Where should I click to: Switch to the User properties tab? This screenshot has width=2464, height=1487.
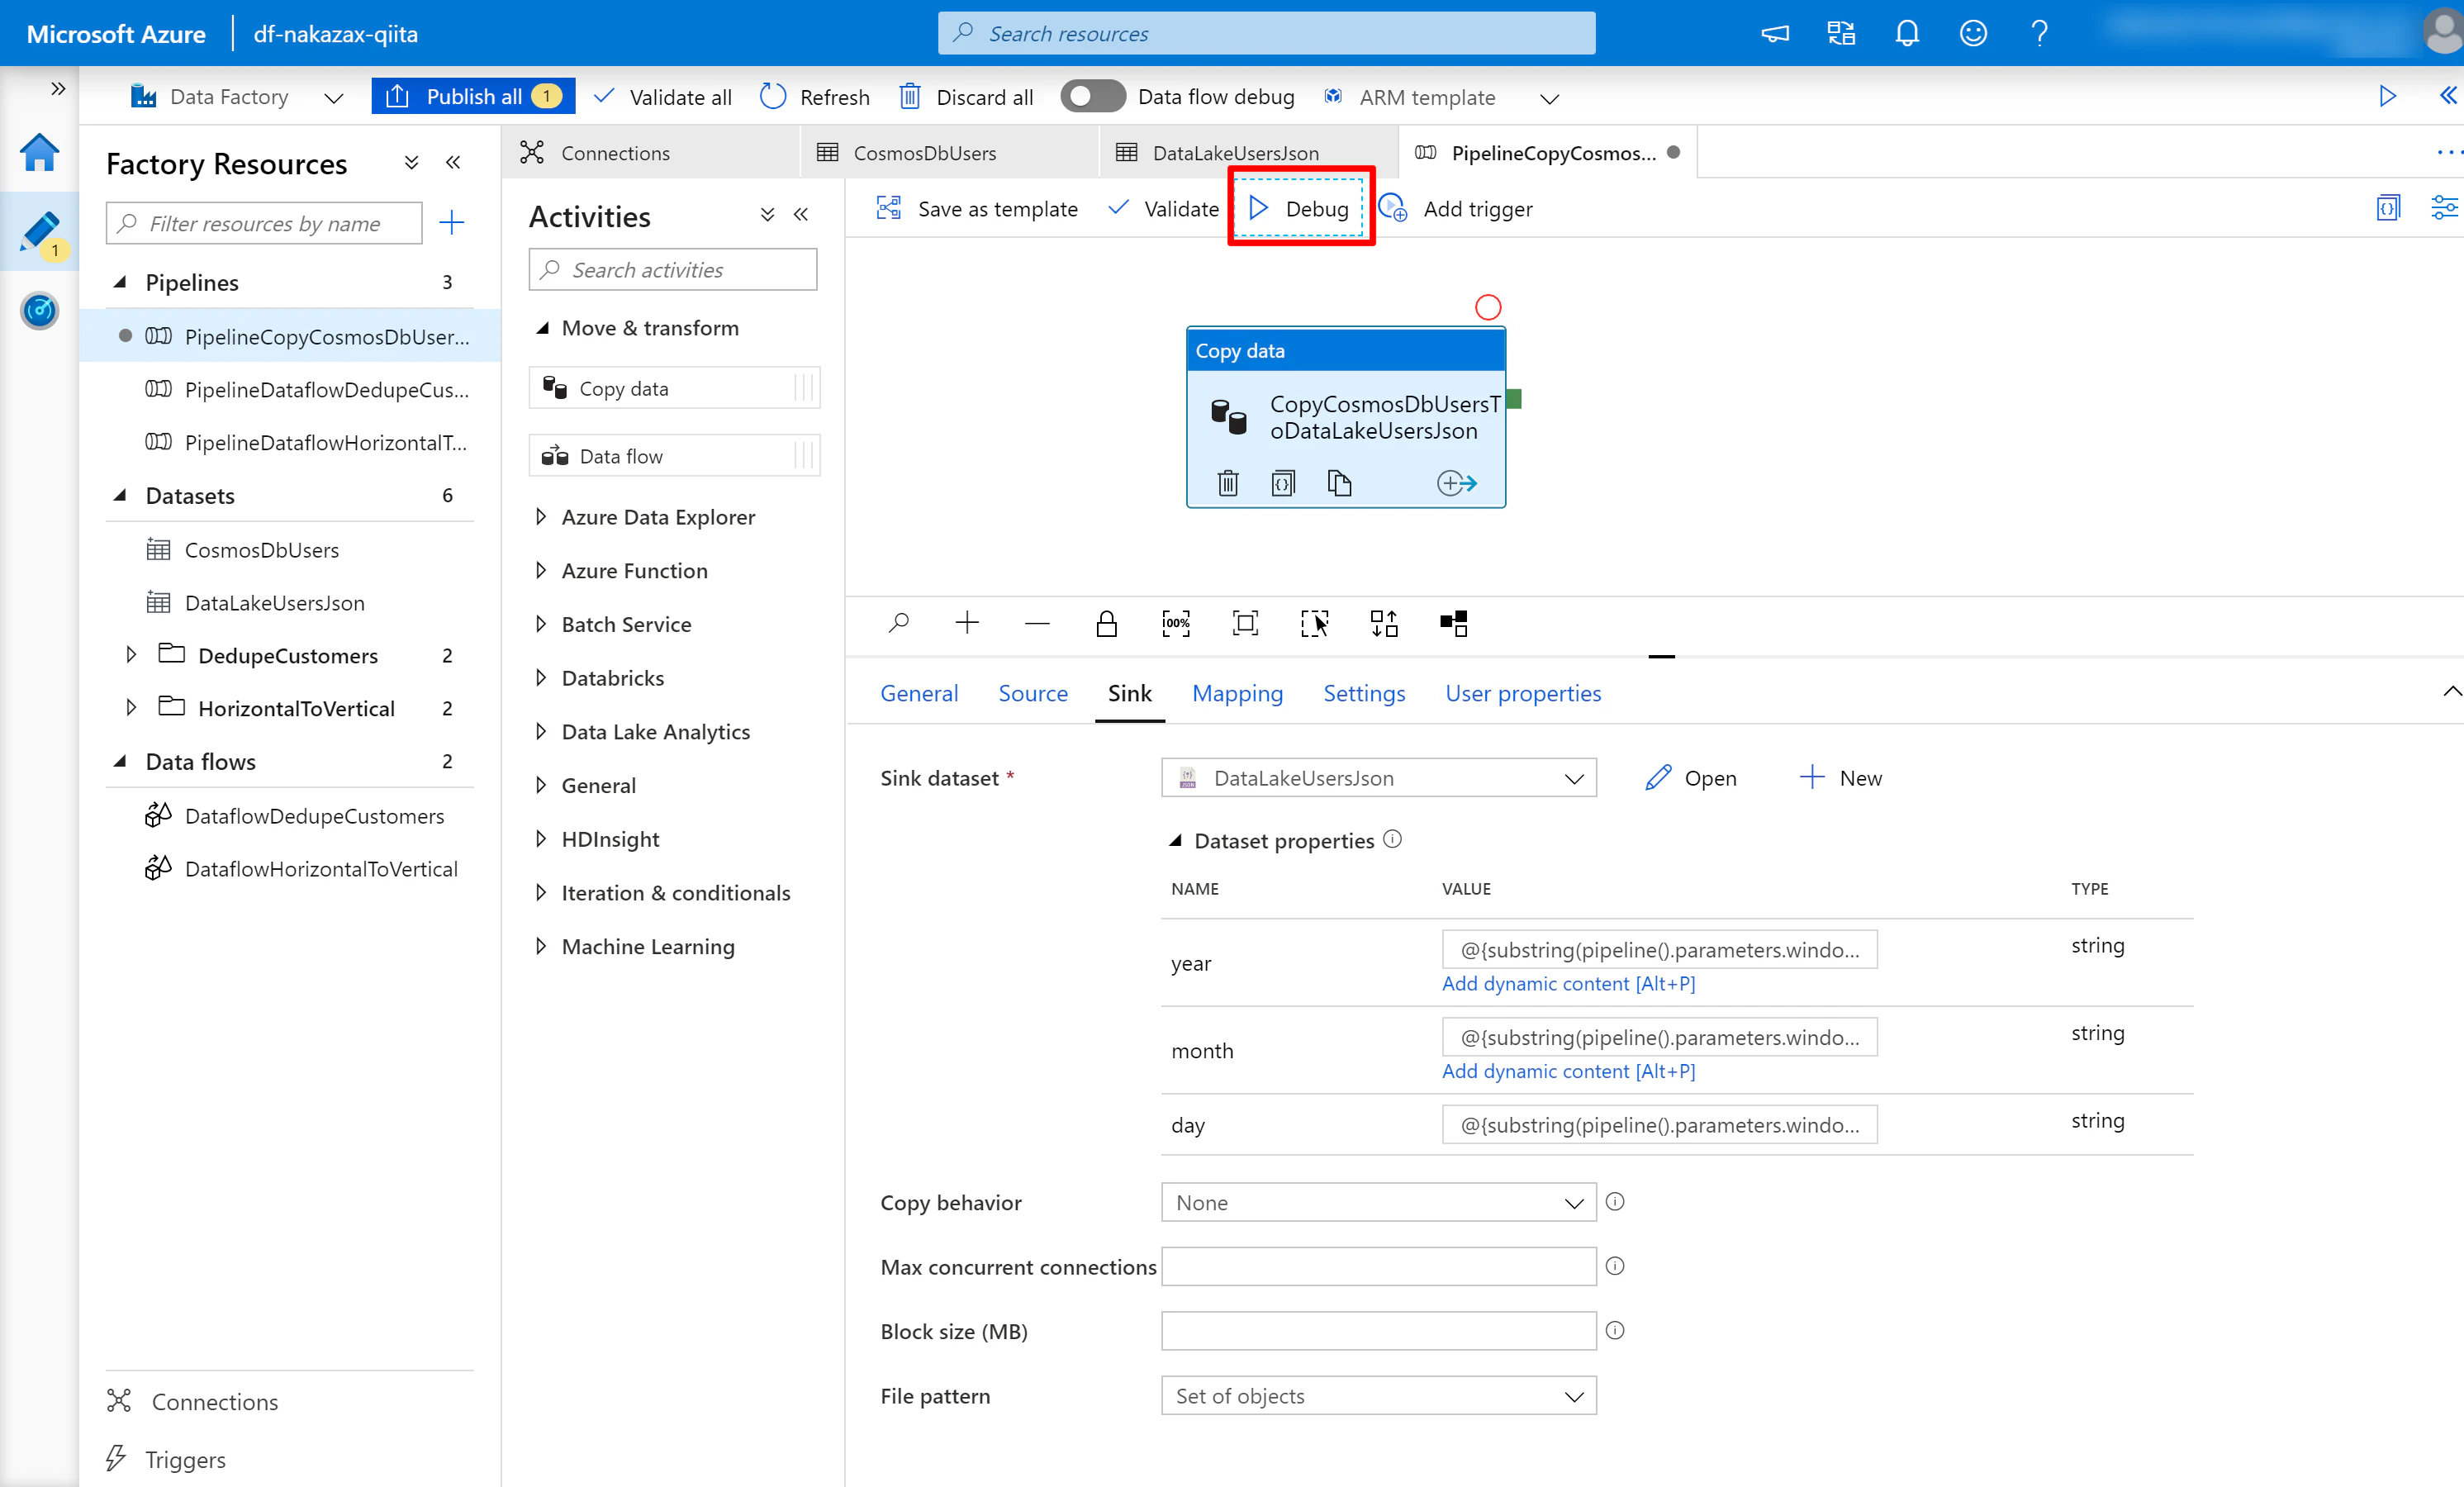1523,693
